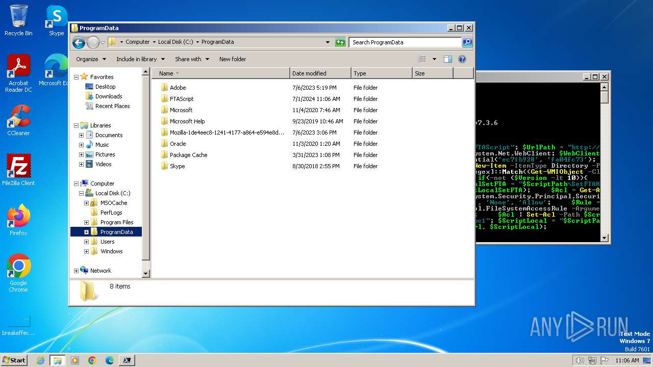653x367 pixels.
Task: Open the Recycle Bin desktop icon
Action: pos(18,20)
